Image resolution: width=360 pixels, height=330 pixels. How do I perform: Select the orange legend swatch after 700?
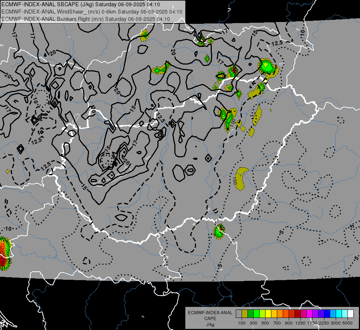pyautogui.click(x=280, y=314)
